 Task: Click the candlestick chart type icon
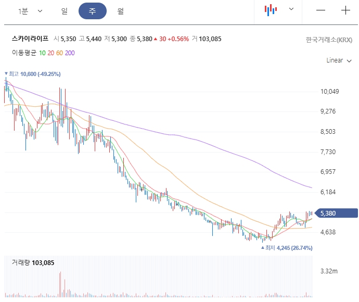pyautogui.click(x=271, y=10)
